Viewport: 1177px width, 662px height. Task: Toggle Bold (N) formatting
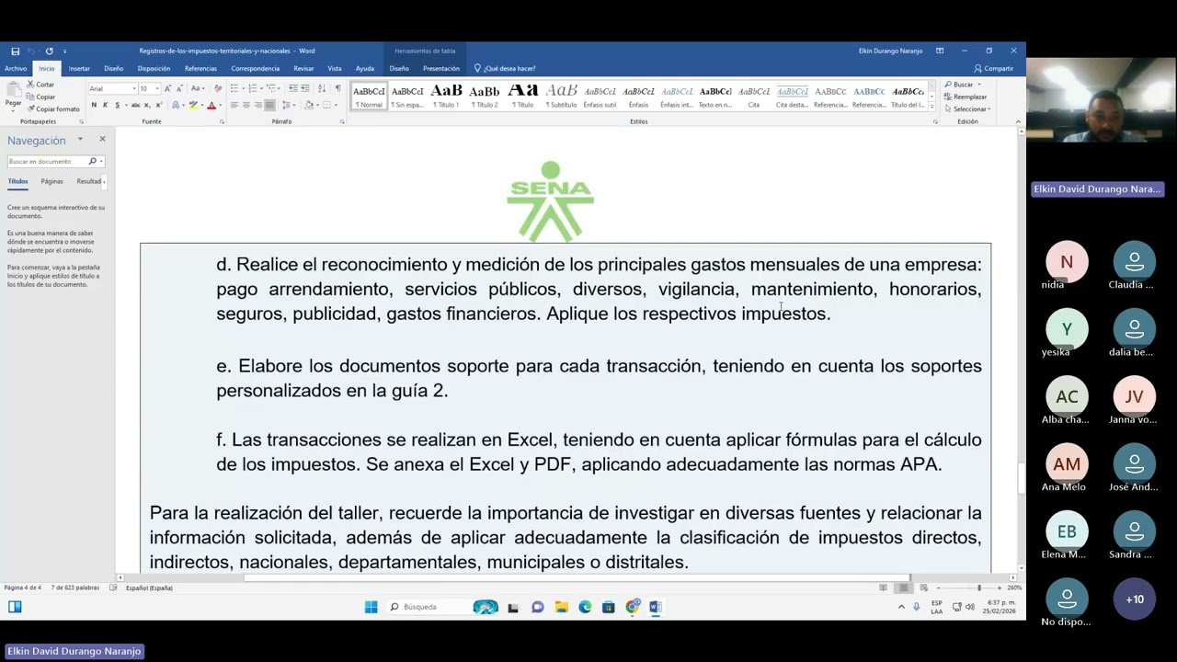coord(94,105)
